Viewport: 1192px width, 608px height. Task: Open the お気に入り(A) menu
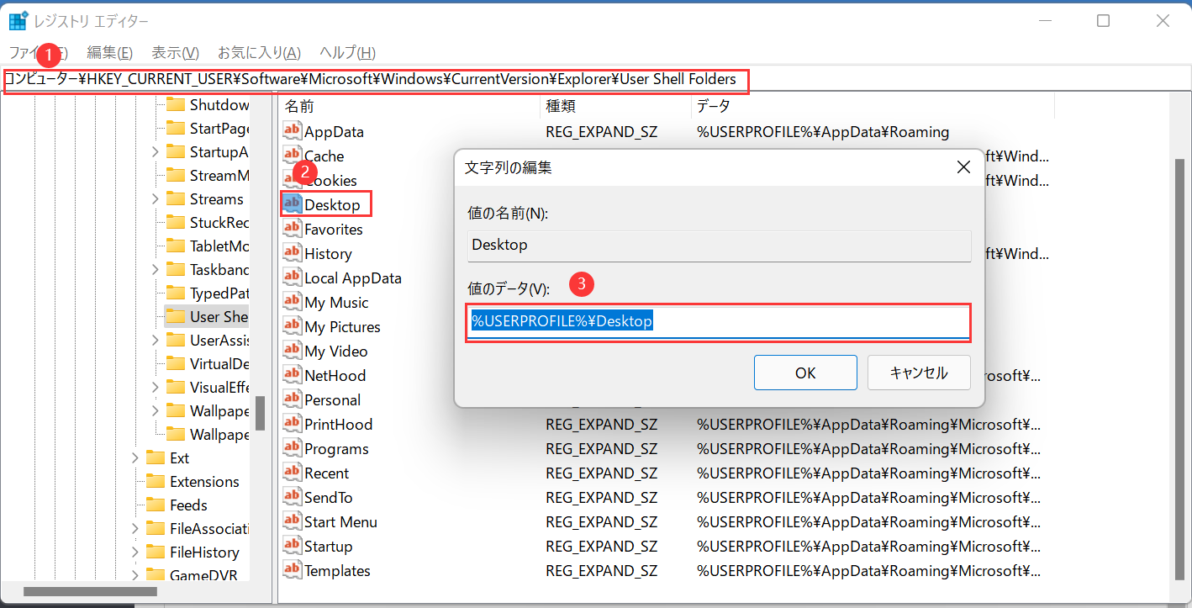[259, 52]
